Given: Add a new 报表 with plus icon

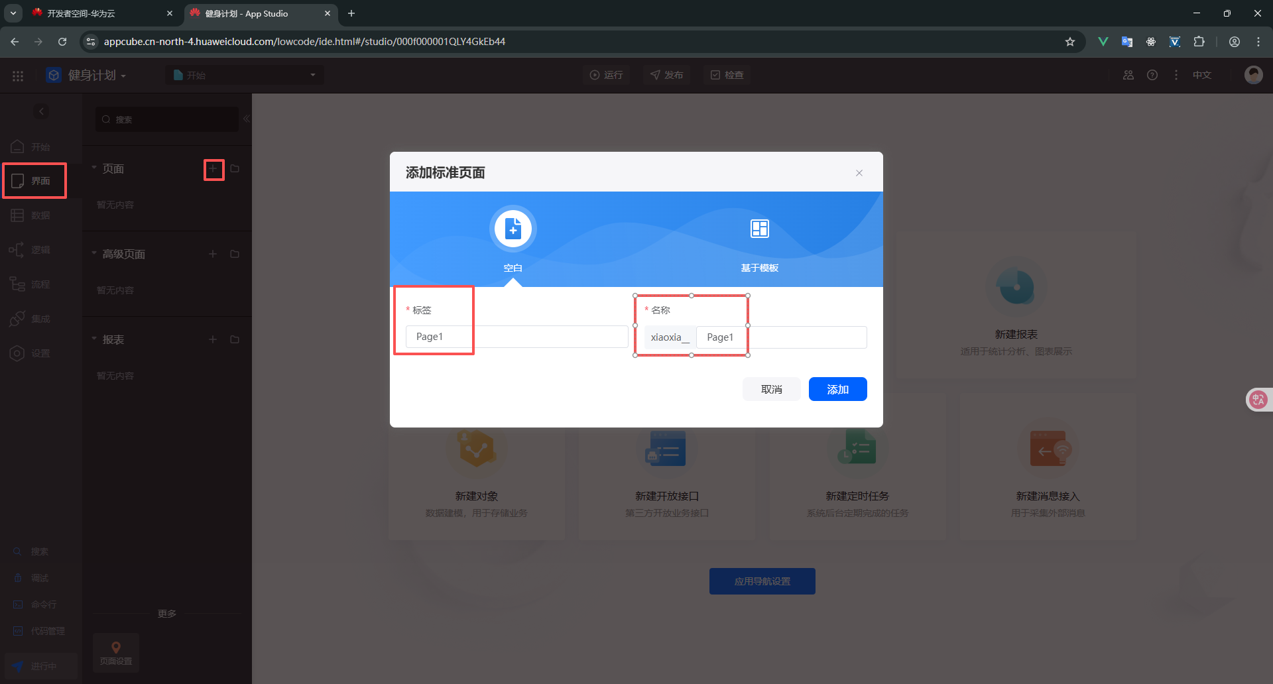Looking at the screenshot, I should tap(213, 340).
